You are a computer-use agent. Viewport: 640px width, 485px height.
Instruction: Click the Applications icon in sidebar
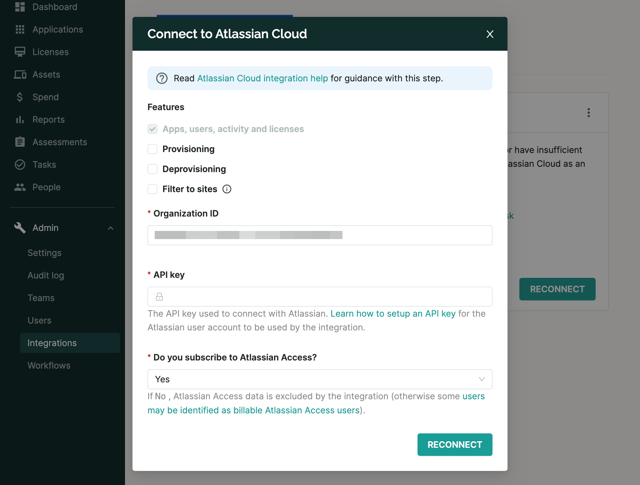(x=20, y=29)
